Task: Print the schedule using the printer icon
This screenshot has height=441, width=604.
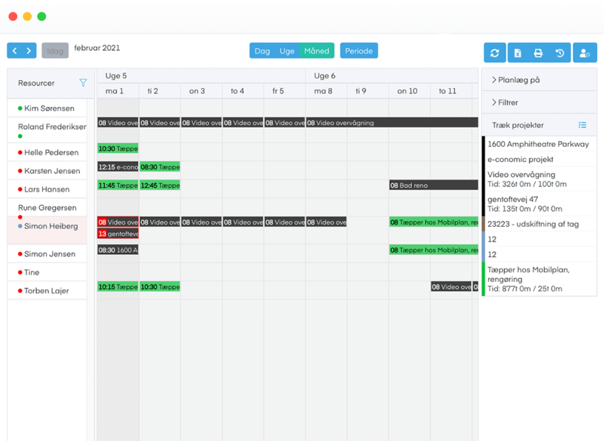Action: pos(538,53)
